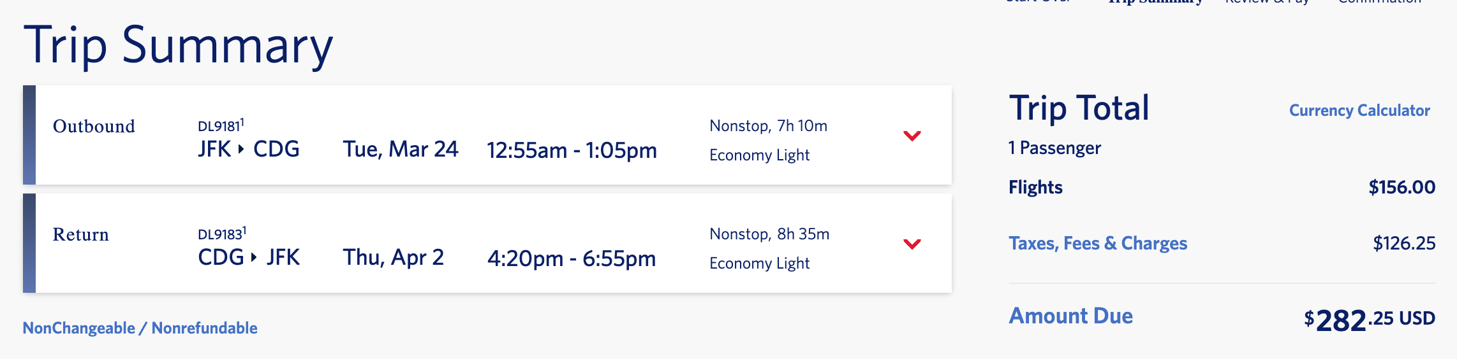The height and width of the screenshot is (359, 1457).
Task: Click the Flights $156.00 price
Action: [1402, 187]
